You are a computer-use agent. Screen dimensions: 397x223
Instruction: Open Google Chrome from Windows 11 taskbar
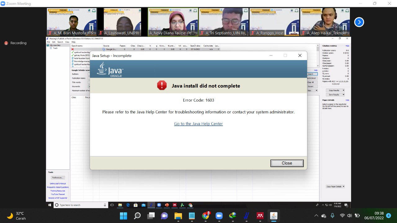(x=206, y=216)
